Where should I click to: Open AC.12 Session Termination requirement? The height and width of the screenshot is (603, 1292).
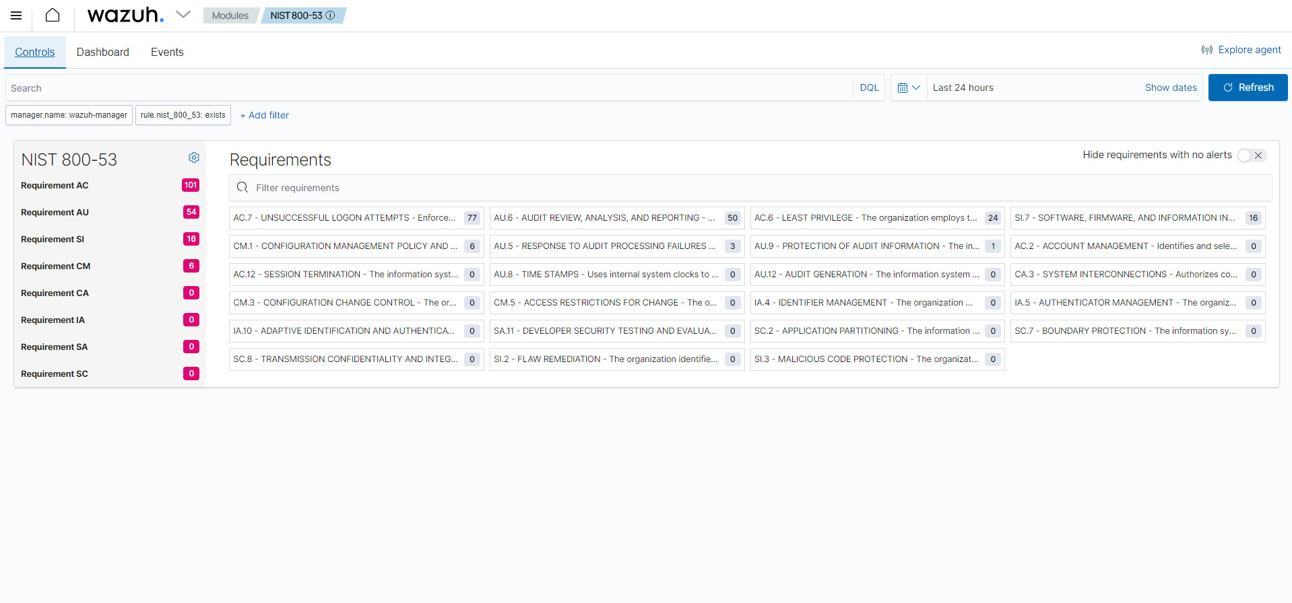coord(356,275)
